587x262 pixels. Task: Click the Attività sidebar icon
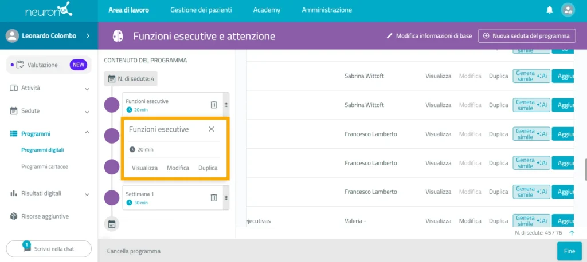coord(14,88)
